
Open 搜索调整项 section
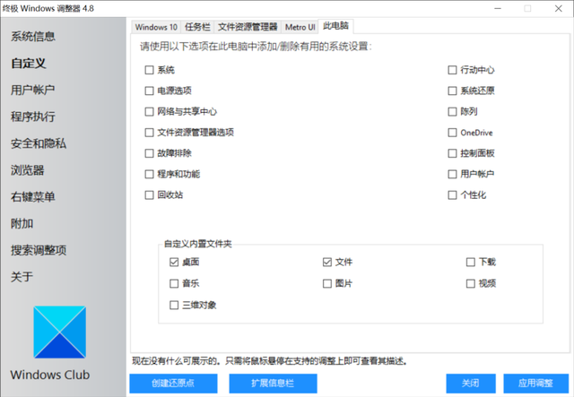(39, 250)
